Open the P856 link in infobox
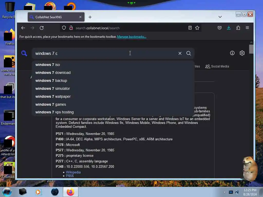 [70, 176]
